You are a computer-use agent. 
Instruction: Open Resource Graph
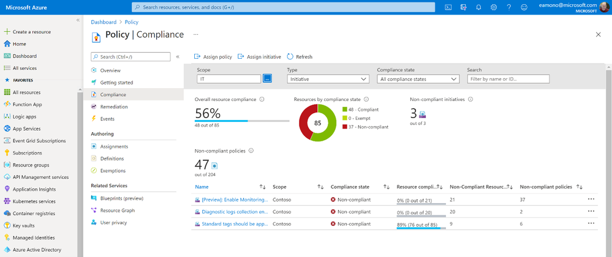click(x=117, y=210)
